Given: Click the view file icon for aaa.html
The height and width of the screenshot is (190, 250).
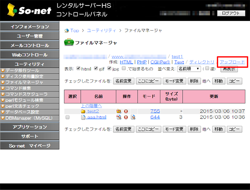Looking at the screenshot, I should [133, 117].
